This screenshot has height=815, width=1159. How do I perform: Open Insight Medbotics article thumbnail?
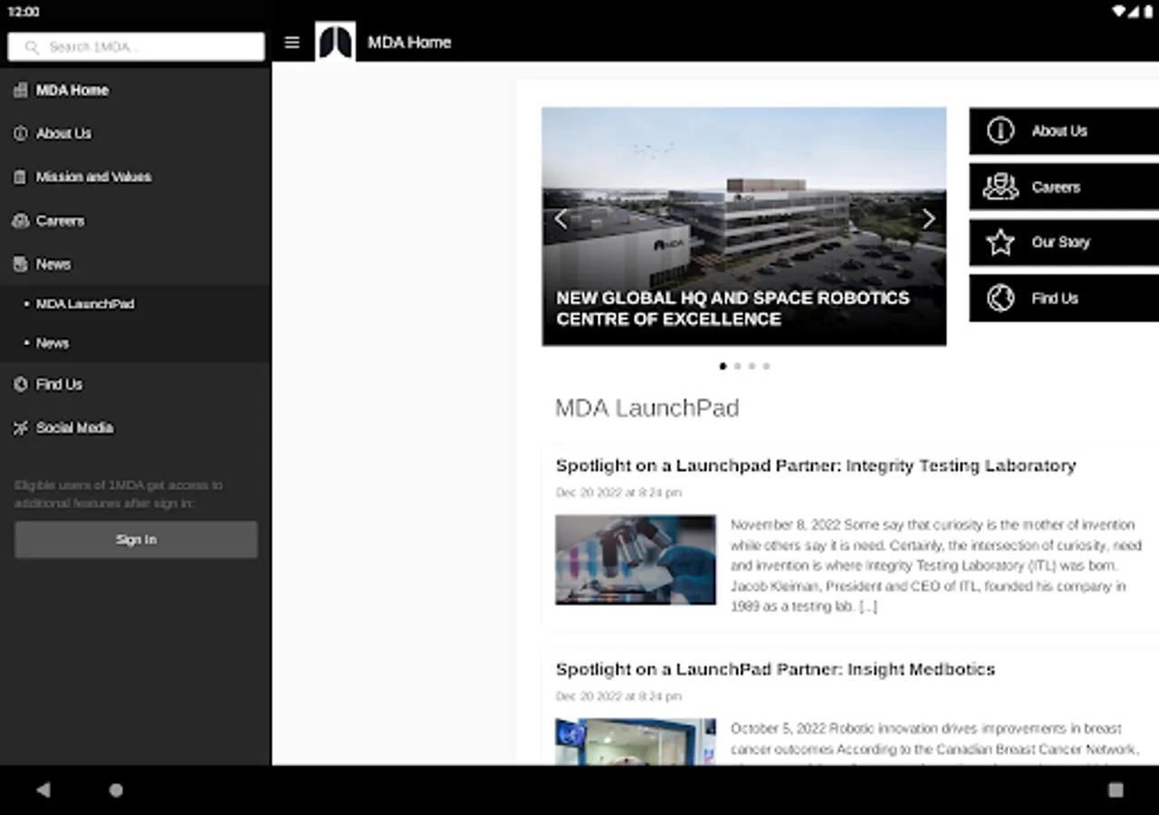[636, 742]
